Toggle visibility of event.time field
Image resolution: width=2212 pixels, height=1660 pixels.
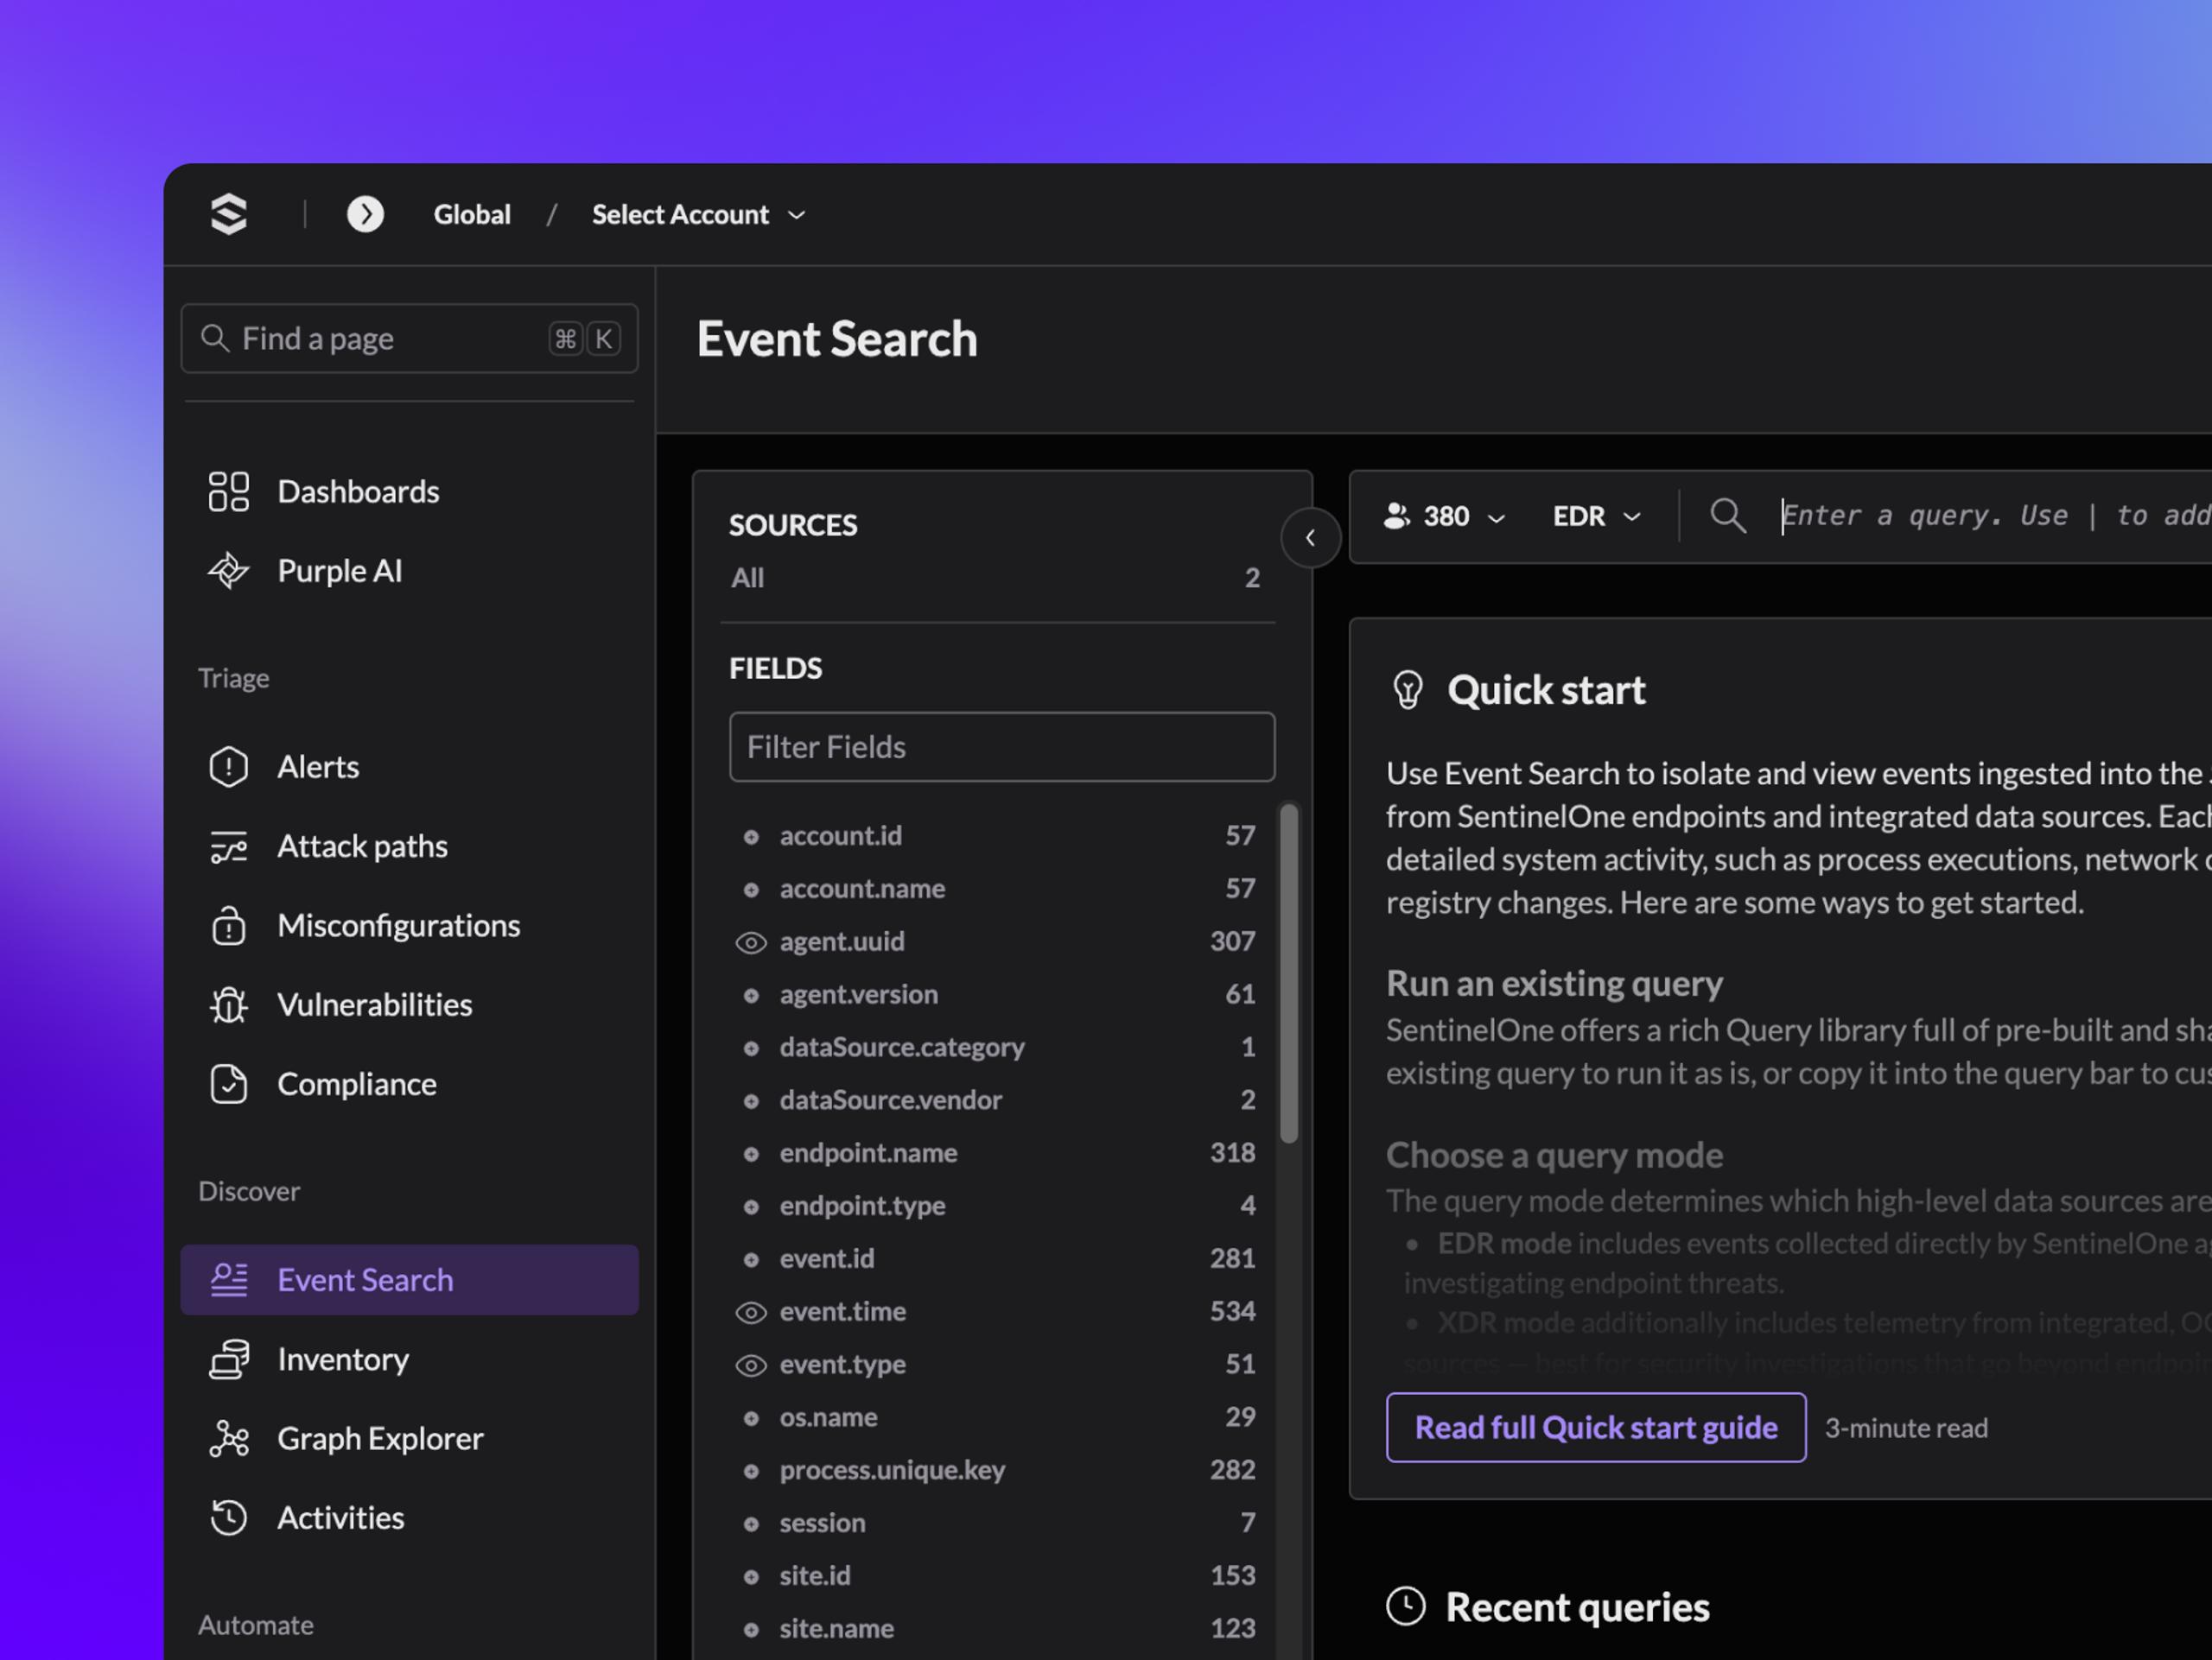[x=751, y=1312]
